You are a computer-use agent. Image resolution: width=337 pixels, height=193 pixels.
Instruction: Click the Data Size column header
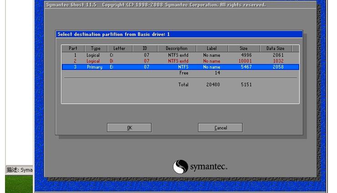click(276, 49)
